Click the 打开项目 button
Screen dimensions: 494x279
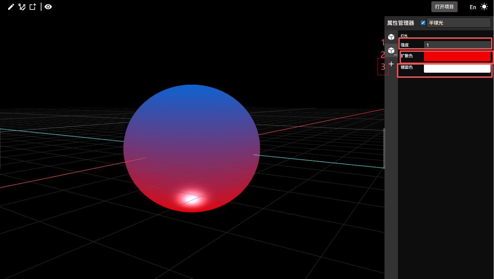point(444,7)
